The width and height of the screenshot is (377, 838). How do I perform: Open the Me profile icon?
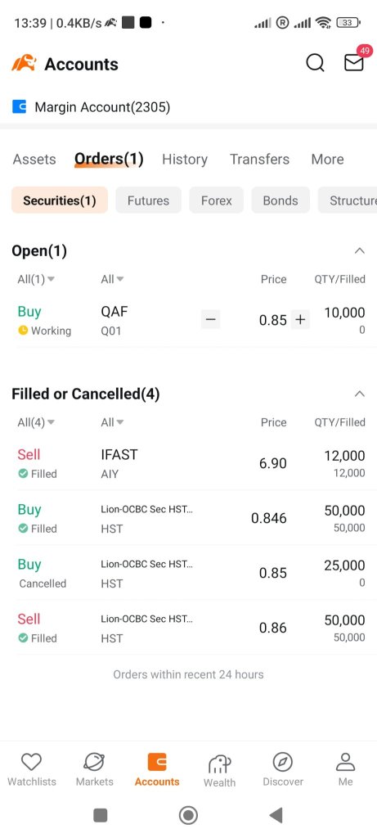345,762
